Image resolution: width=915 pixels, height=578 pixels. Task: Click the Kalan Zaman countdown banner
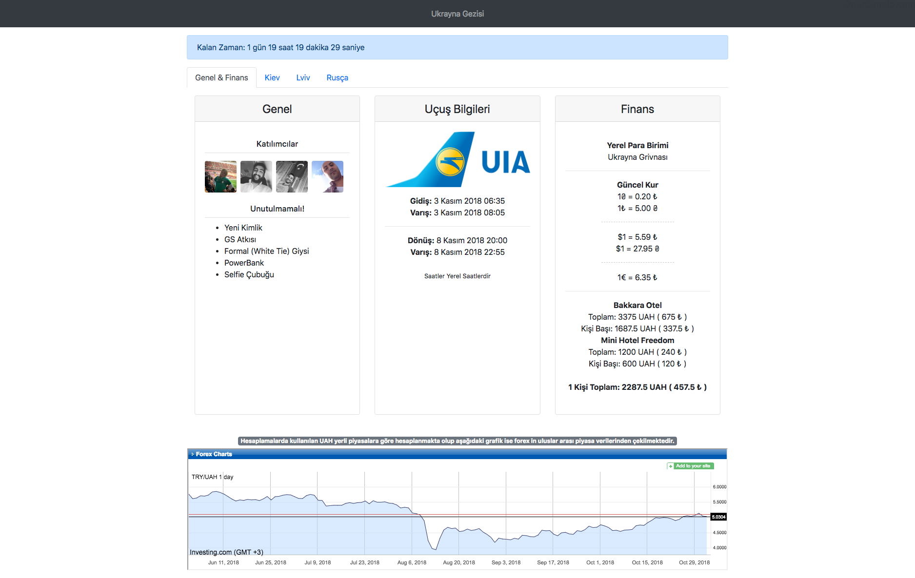[x=457, y=47]
